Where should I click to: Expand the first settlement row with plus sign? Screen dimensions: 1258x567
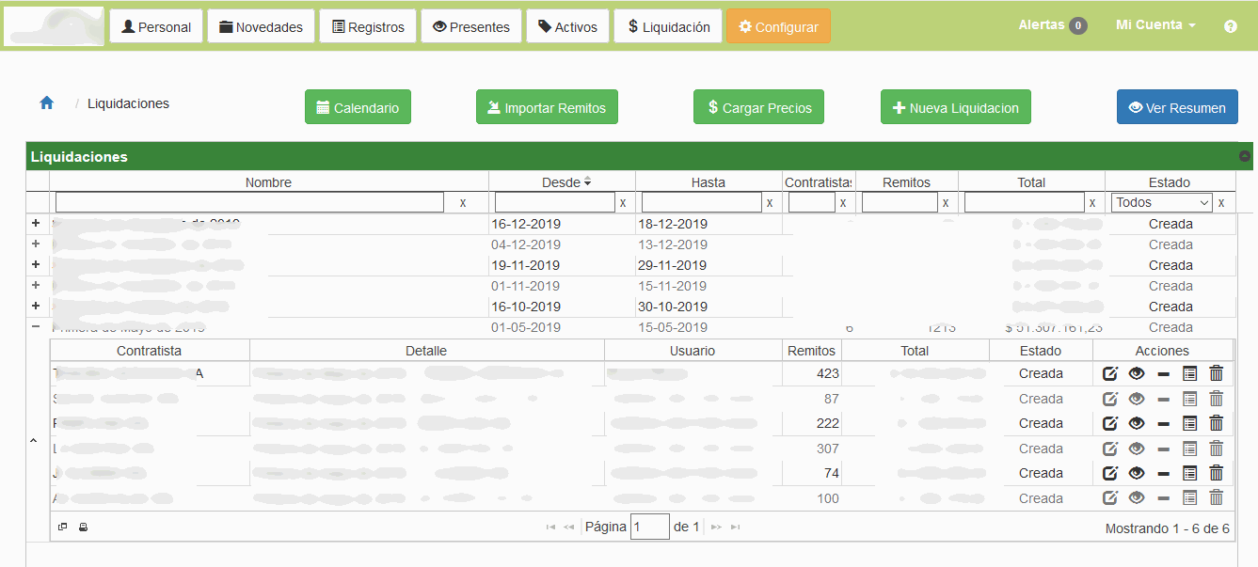[36, 224]
